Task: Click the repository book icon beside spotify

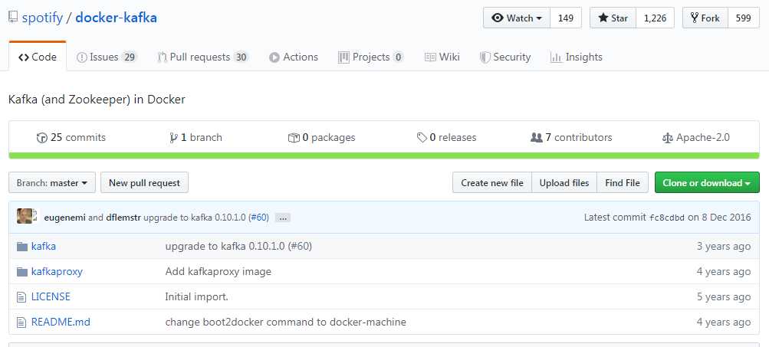Action: pyautogui.click(x=13, y=18)
